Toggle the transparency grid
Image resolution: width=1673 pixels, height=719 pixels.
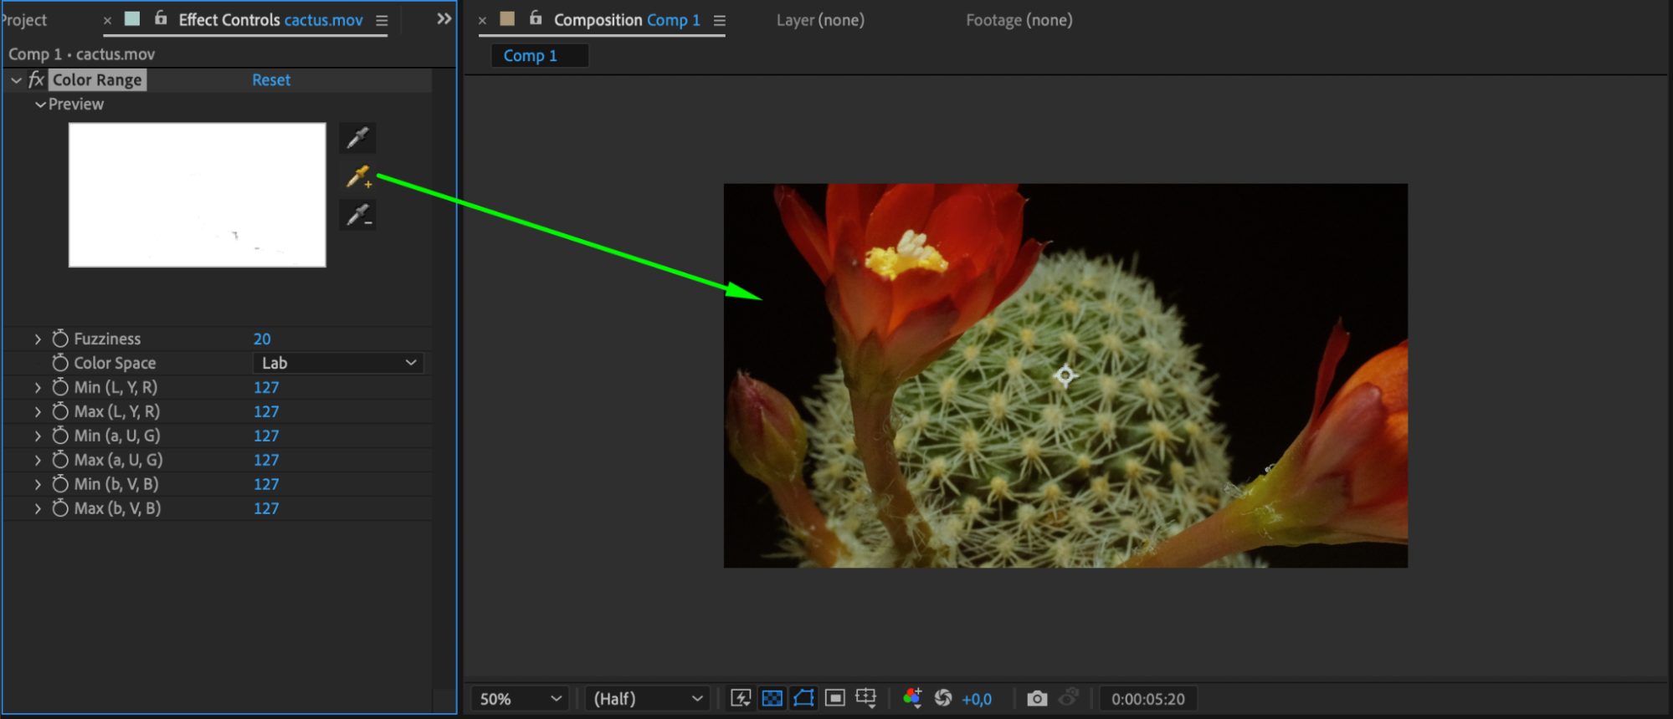click(772, 698)
